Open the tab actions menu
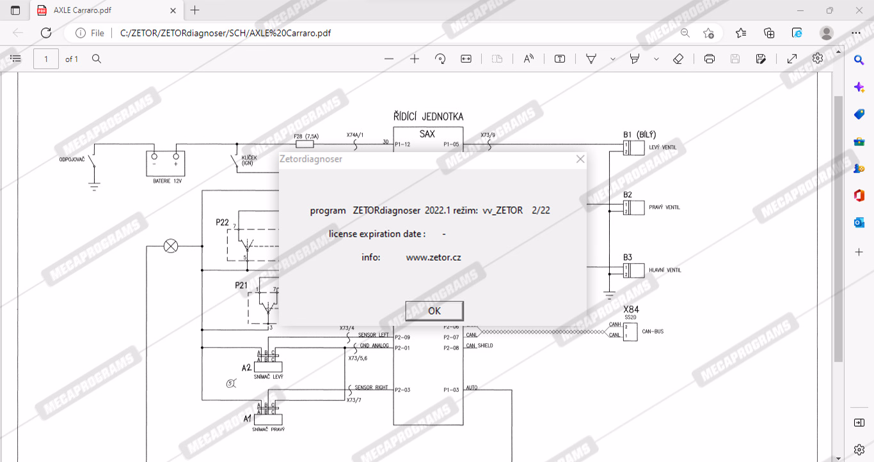Viewport: 874px width, 462px height. (x=15, y=10)
